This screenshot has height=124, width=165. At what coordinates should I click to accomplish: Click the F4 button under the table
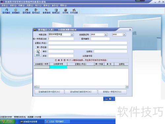pyautogui.click(x=49, y=92)
